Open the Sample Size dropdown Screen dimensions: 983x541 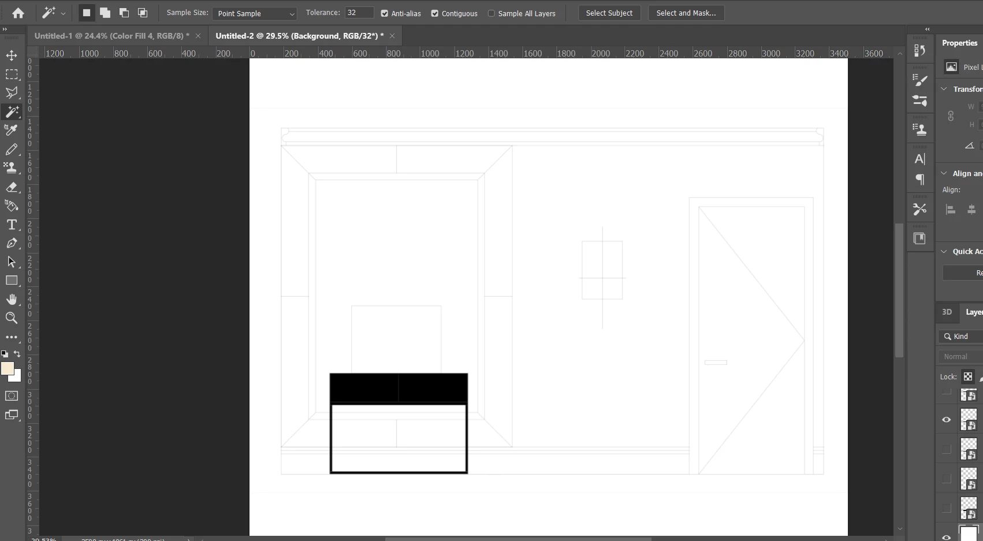254,13
